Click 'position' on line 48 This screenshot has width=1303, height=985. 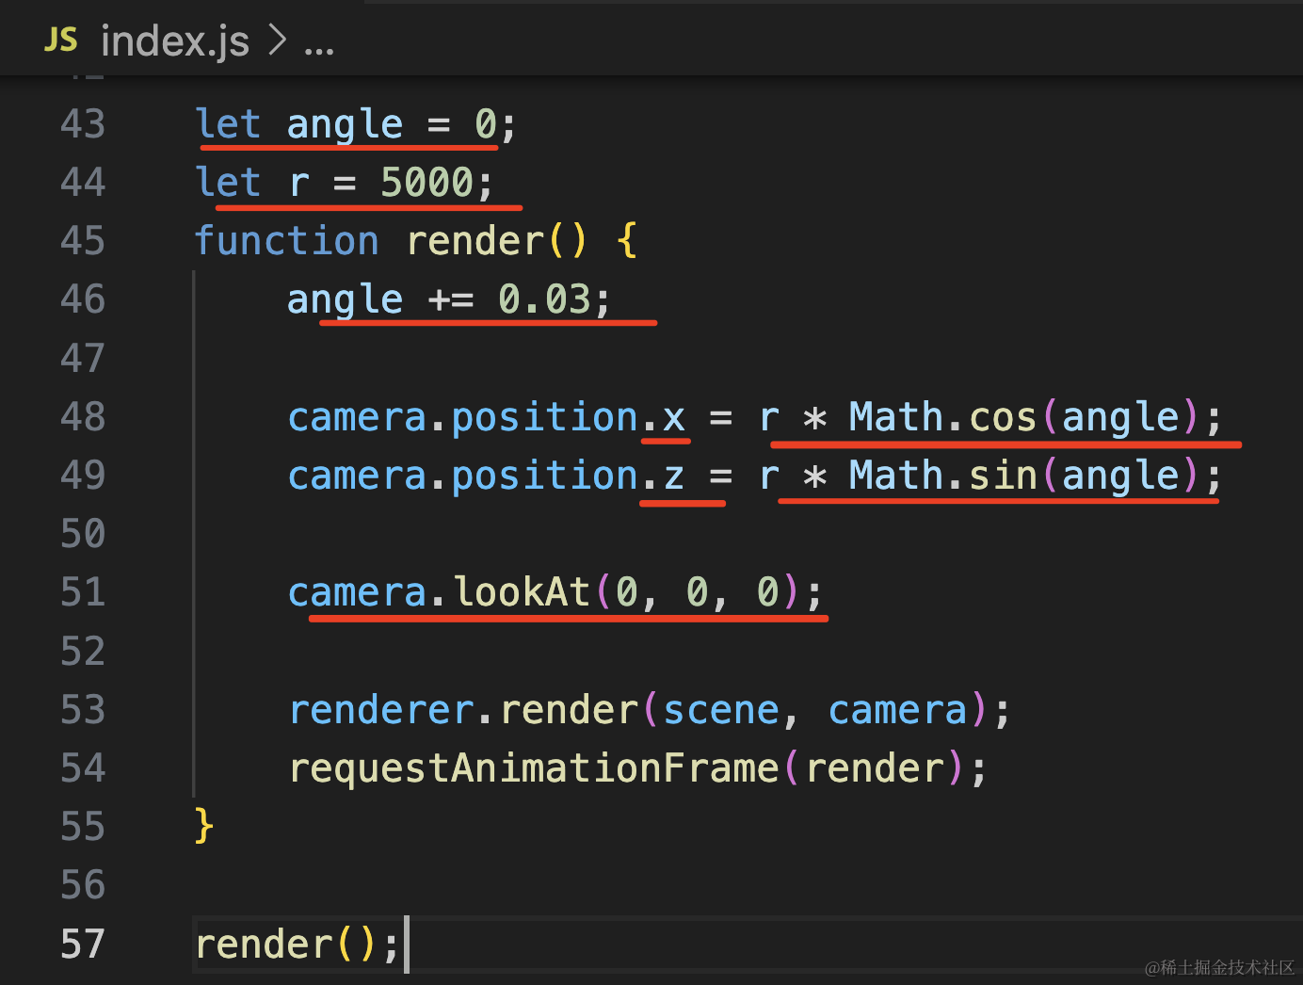tap(545, 419)
